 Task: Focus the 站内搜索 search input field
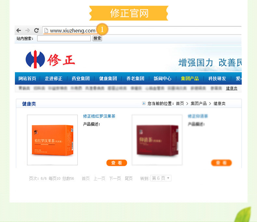pos(64,38)
